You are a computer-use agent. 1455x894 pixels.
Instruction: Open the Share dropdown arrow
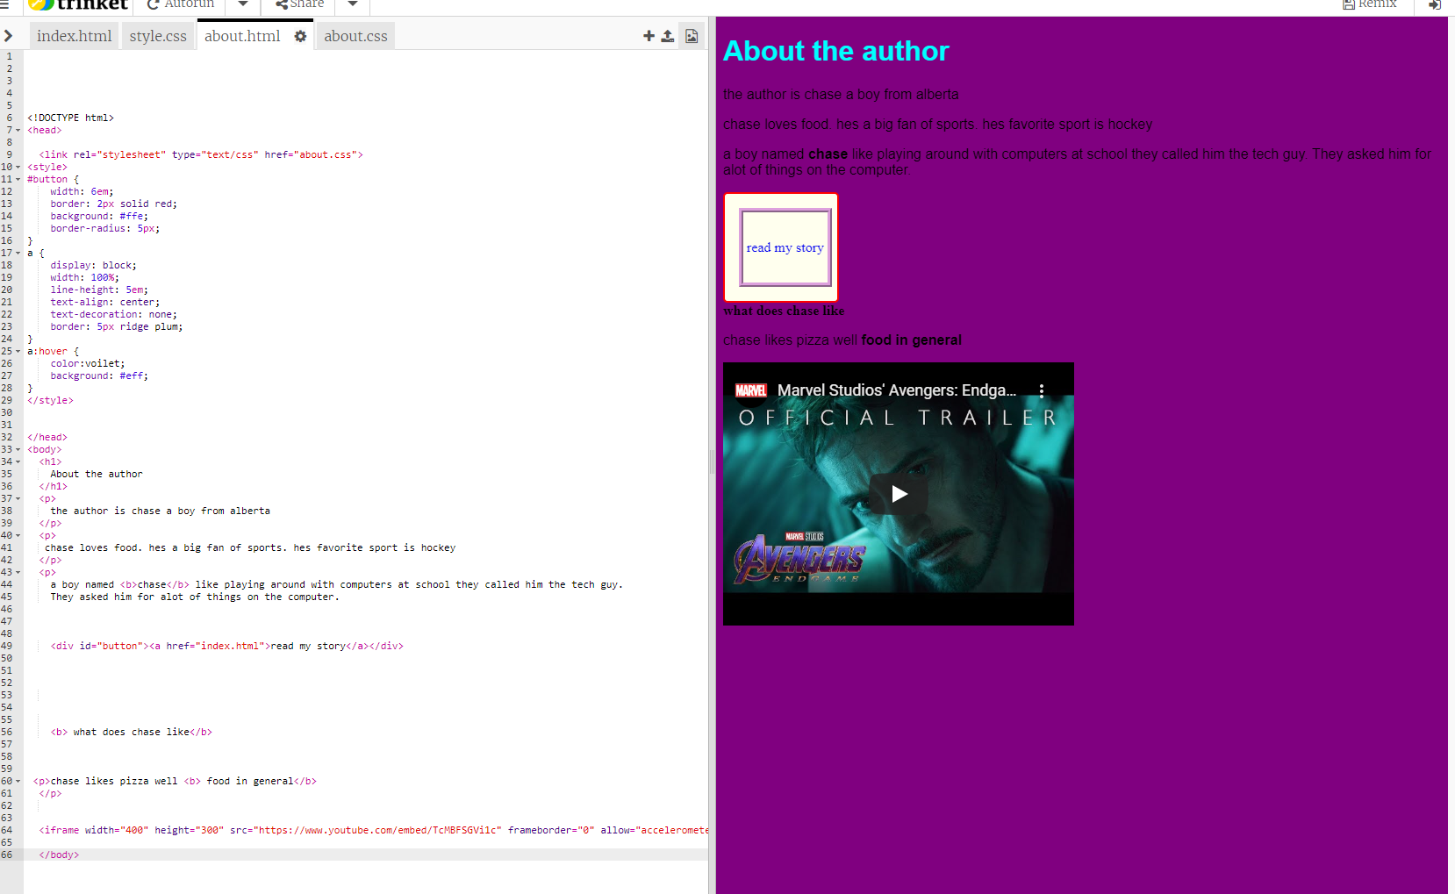coord(352,4)
